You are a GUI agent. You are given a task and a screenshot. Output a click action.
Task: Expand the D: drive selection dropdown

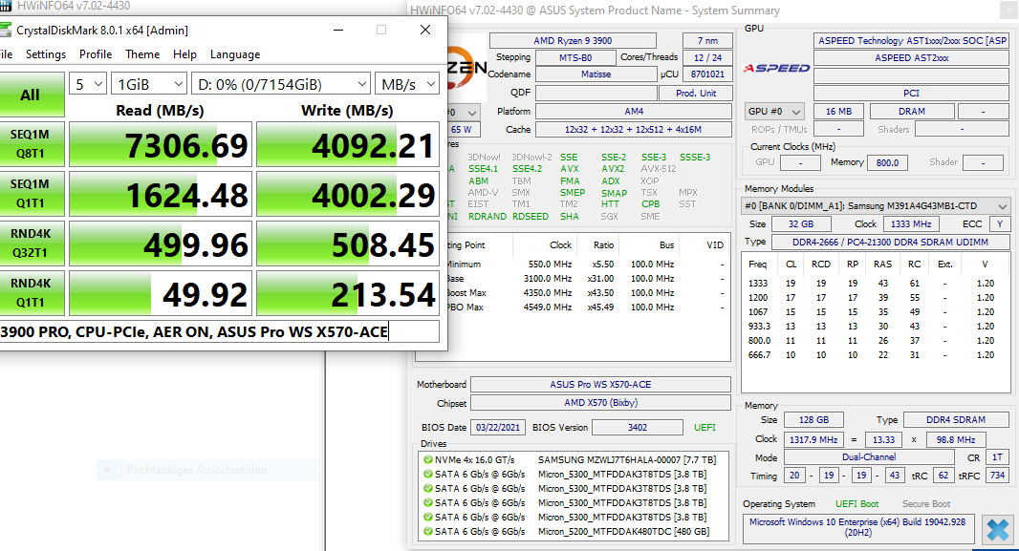pyautogui.click(x=281, y=84)
